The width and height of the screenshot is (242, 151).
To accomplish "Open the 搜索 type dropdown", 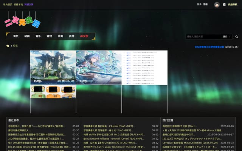I will 226,37.
